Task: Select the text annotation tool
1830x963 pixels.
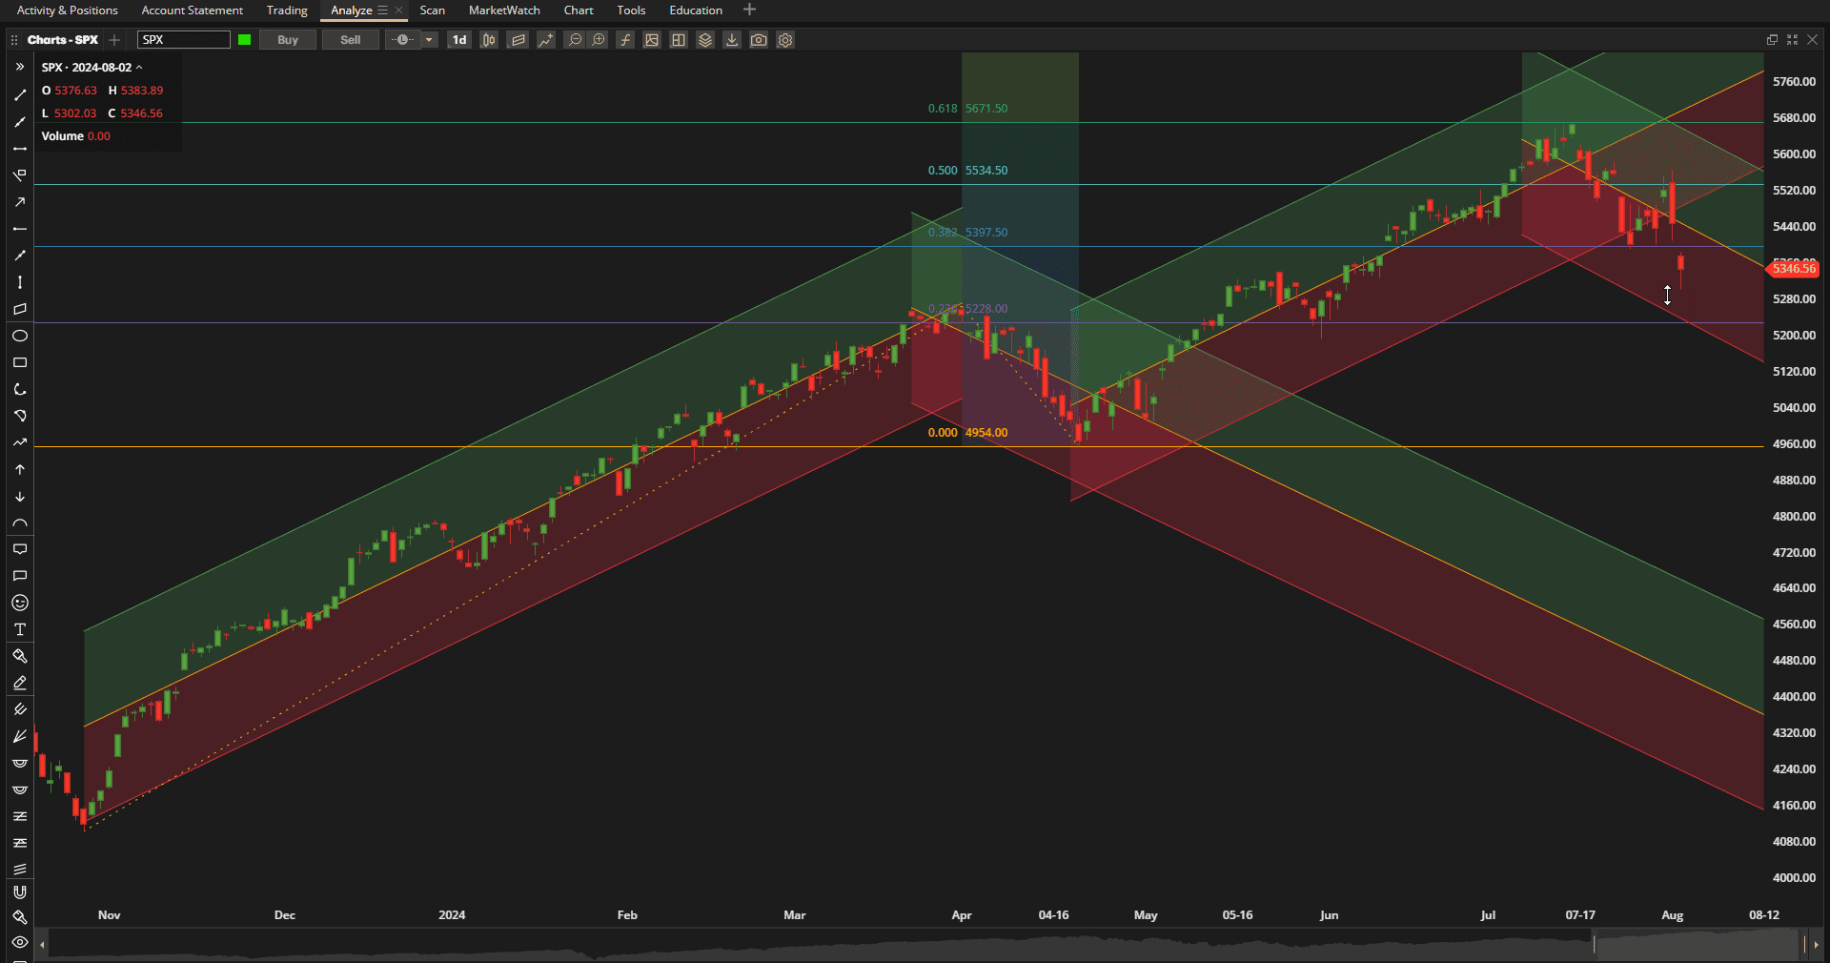Action: coord(19,629)
